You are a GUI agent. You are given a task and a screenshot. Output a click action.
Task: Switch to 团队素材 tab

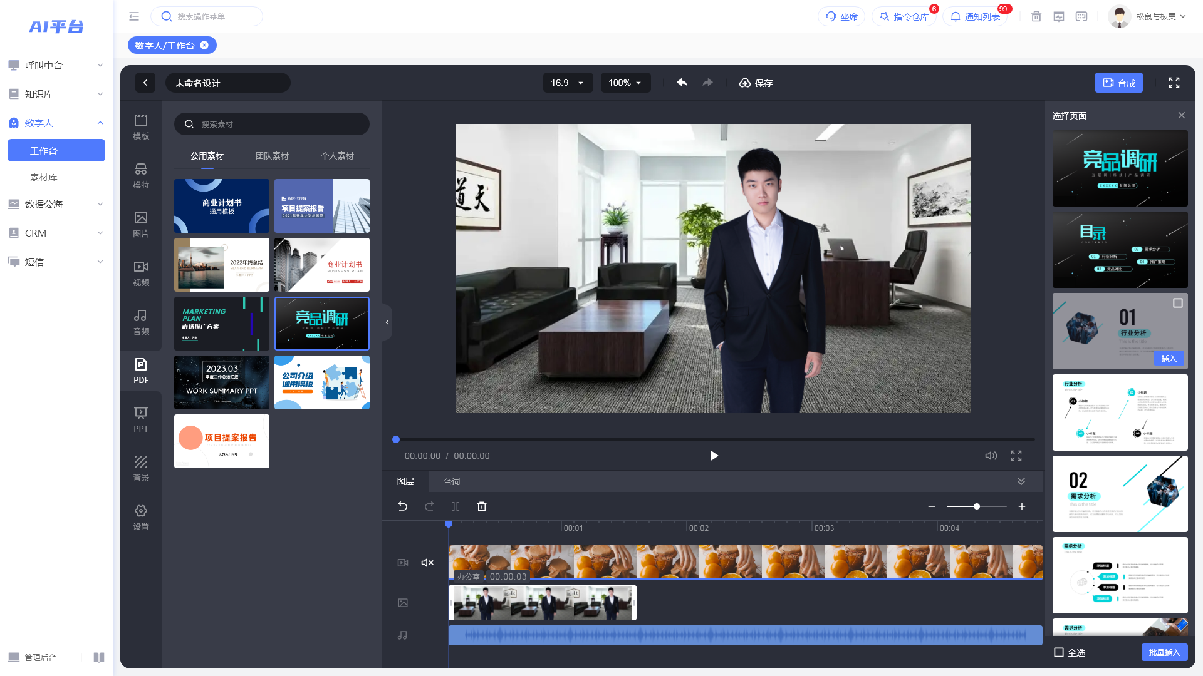click(x=272, y=156)
